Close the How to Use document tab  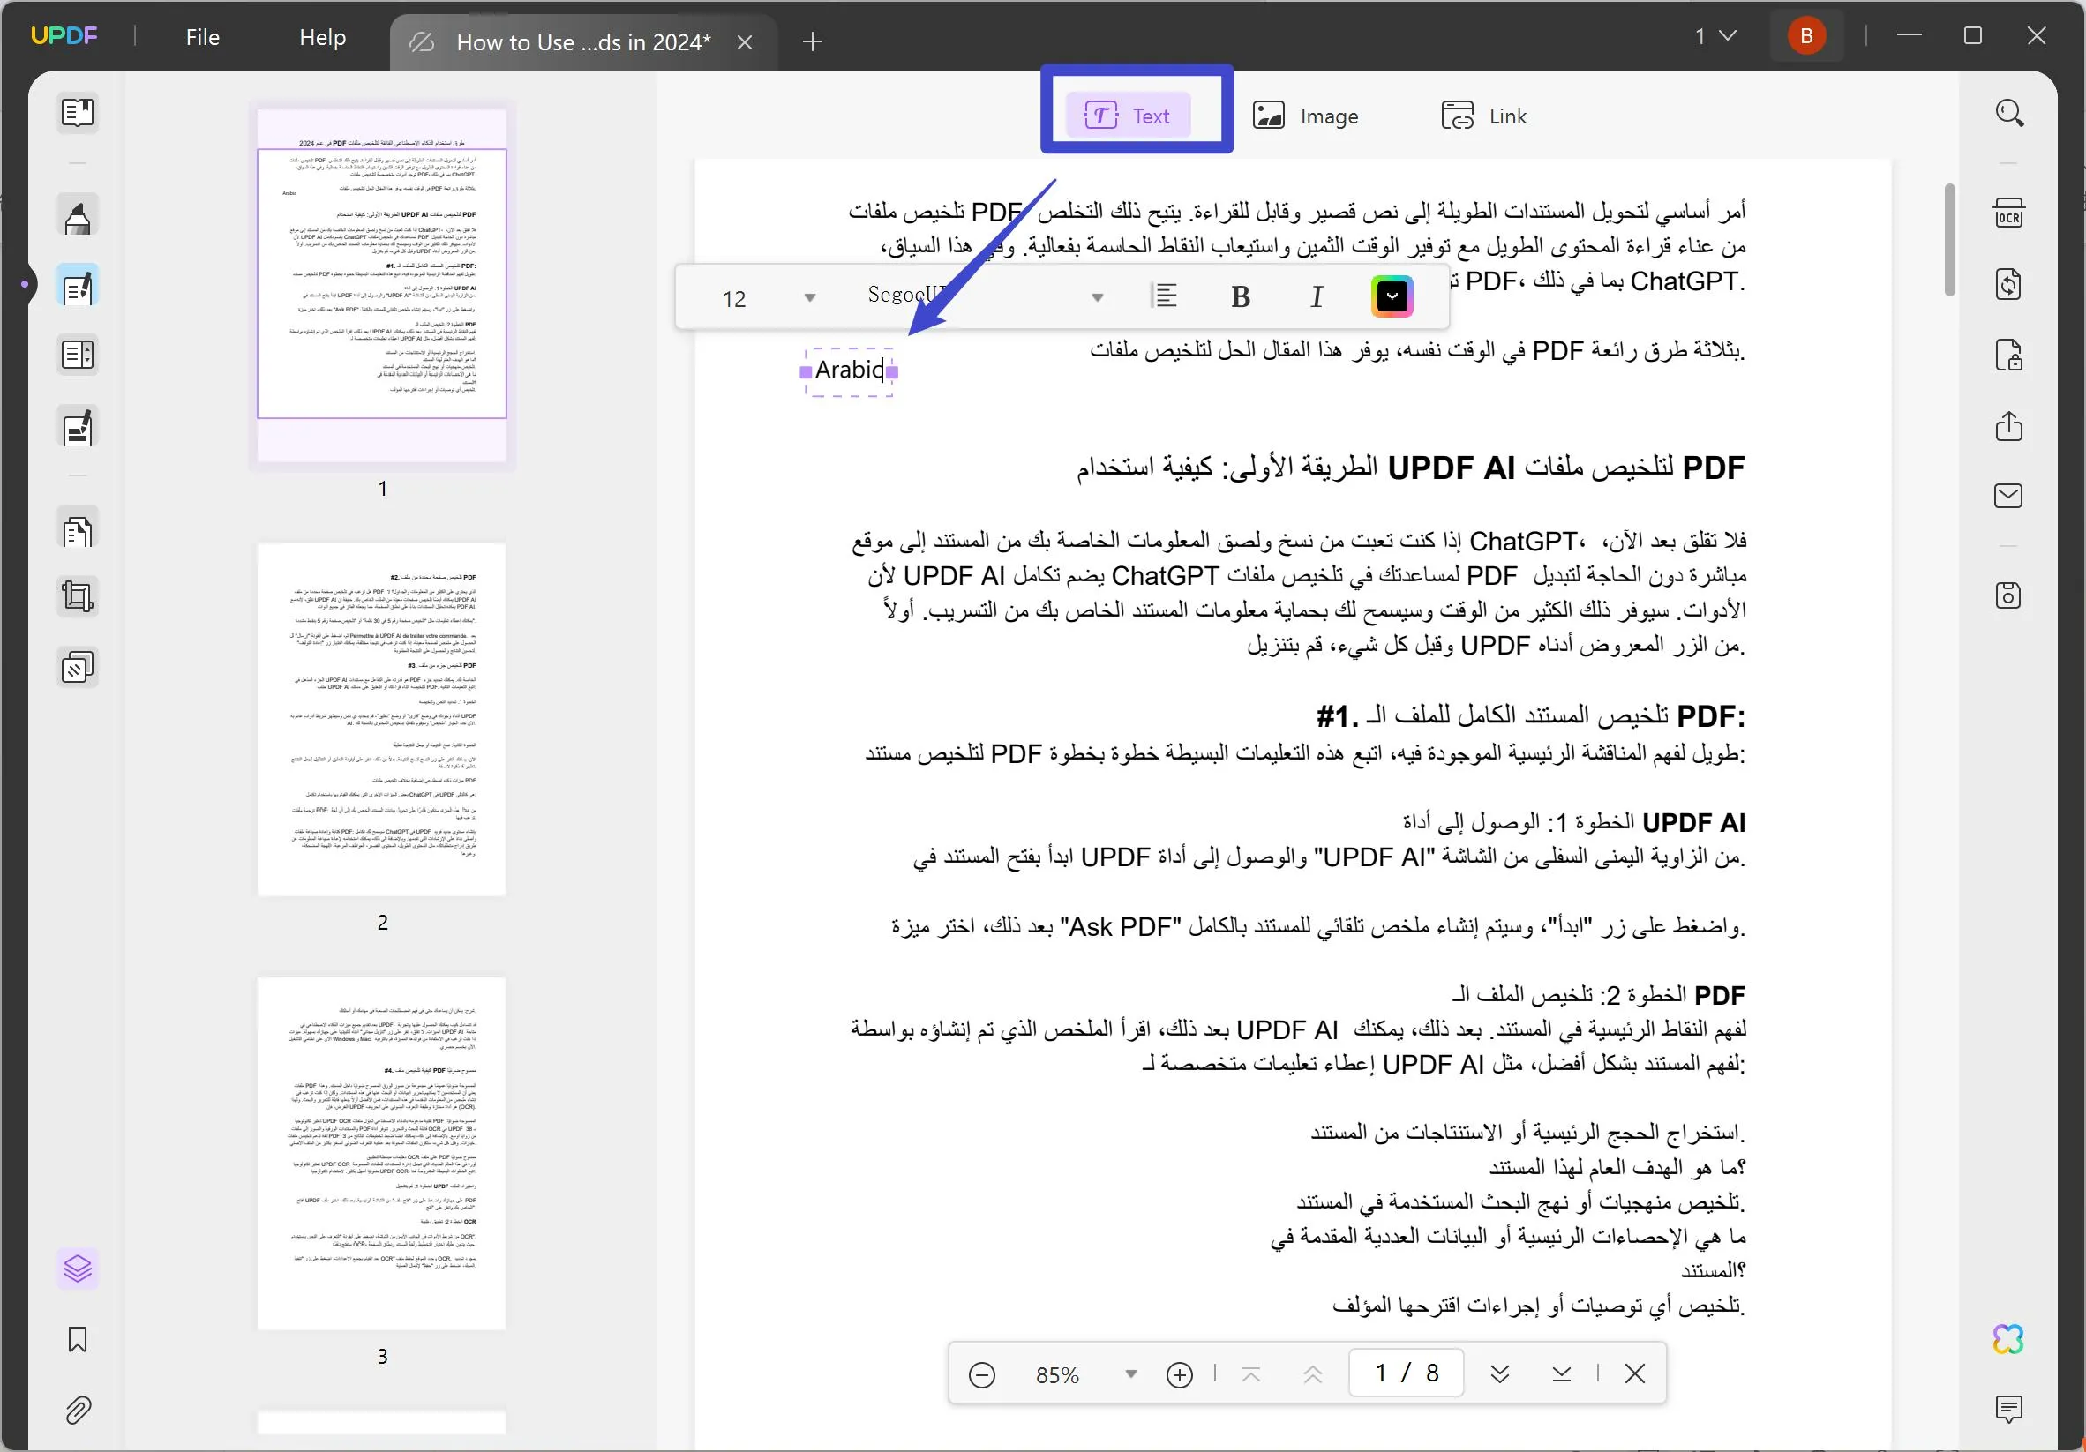[x=744, y=42]
